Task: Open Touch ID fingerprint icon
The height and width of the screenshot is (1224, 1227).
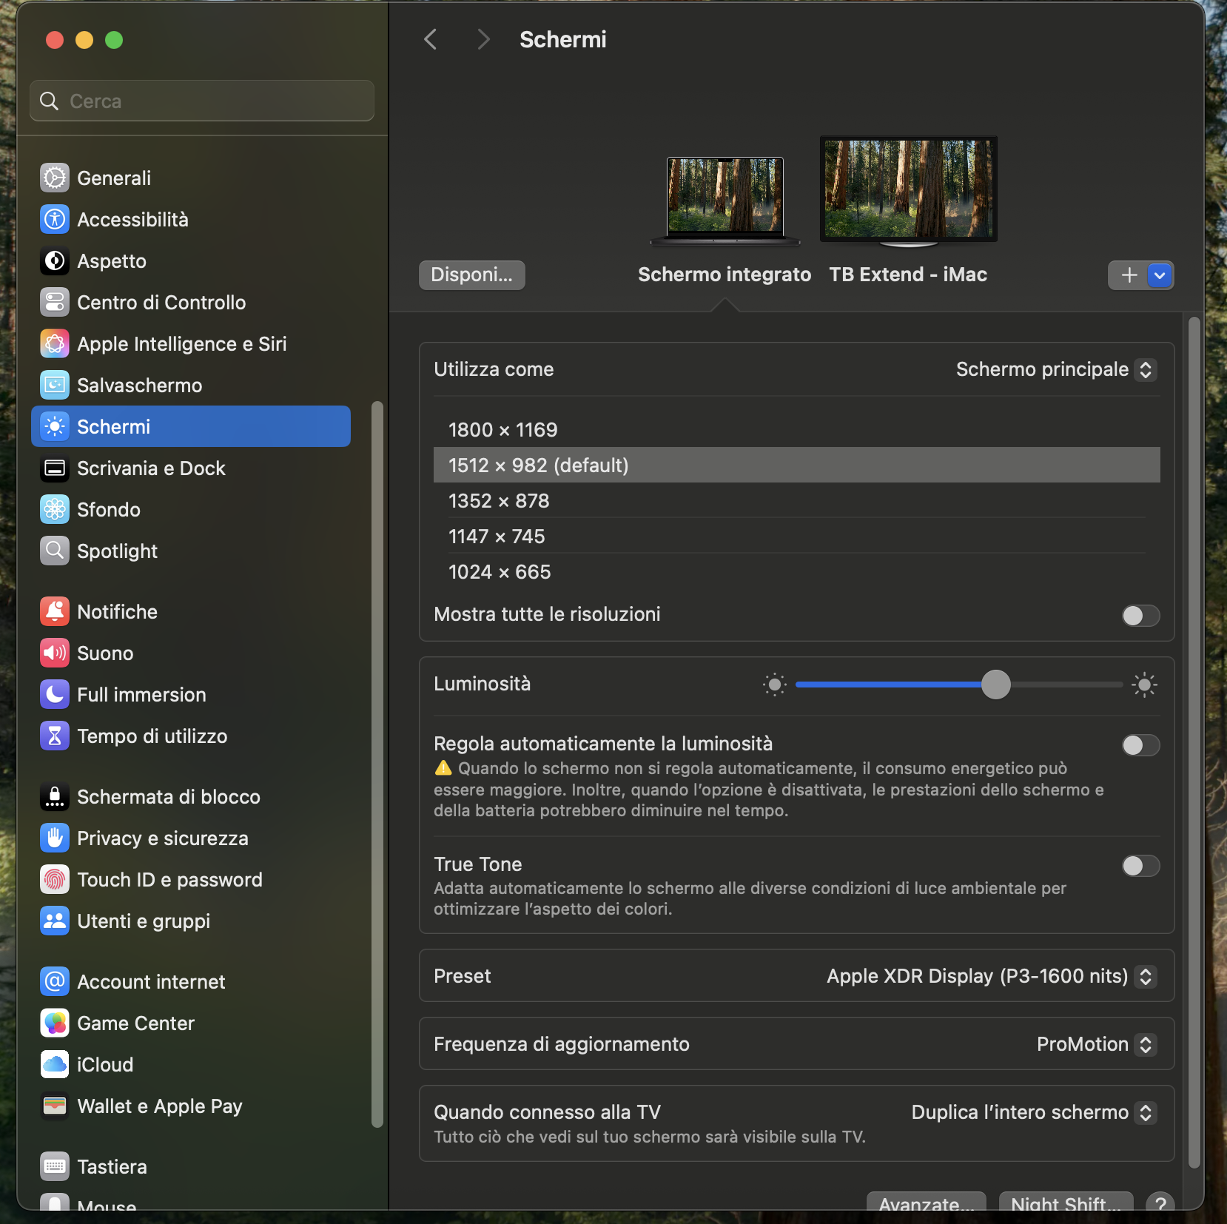Action: pyautogui.click(x=55, y=879)
